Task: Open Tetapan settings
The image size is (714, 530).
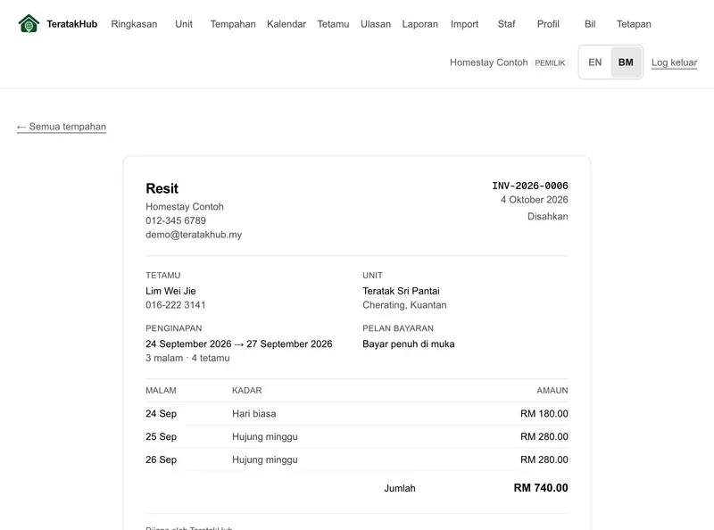Action: (x=634, y=24)
